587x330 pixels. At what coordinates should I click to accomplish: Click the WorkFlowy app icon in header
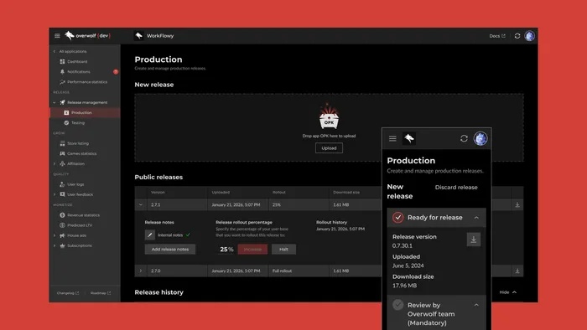(x=139, y=36)
